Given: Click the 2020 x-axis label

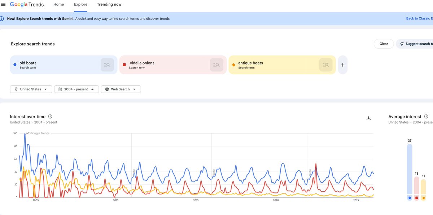Looking at the screenshot, I should [x=276, y=200].
